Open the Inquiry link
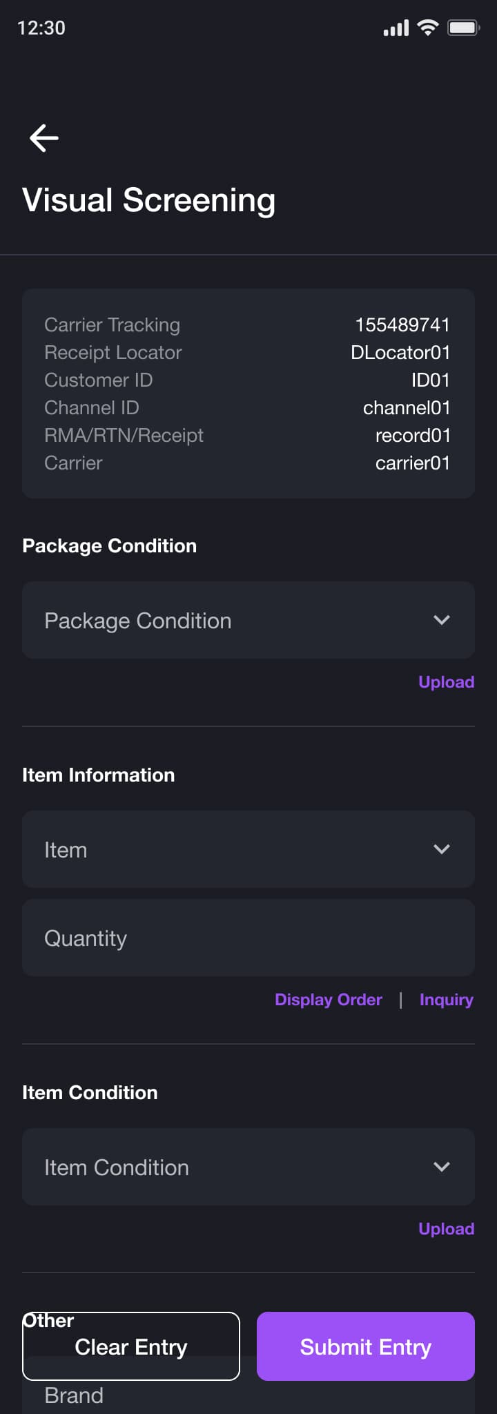This screenshot has width=497, height=1414. (x=446, y=1000)
